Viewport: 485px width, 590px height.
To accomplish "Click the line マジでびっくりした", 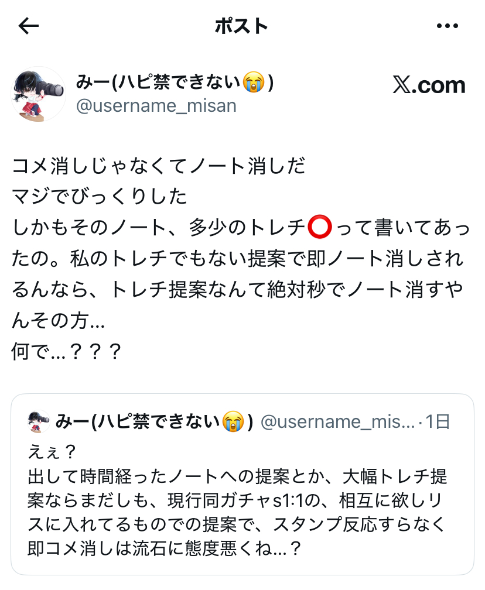I will [x=100, y=197].
